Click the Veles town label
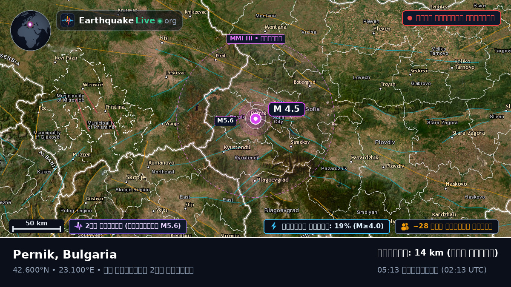Viewport: 511px width, 287px height. 162,210
